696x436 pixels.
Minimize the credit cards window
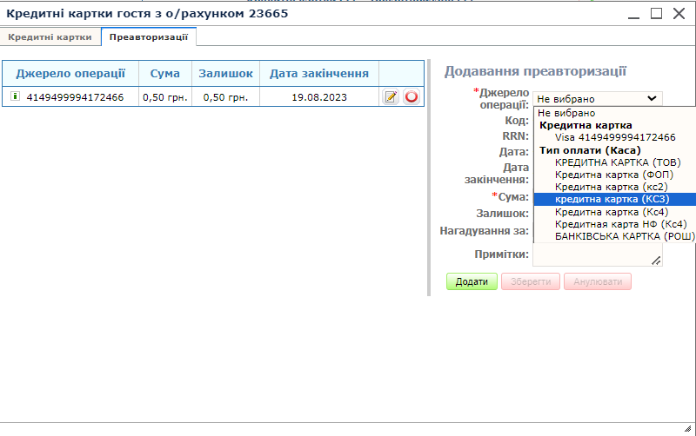pyautogui.click(x=635, y=14)
